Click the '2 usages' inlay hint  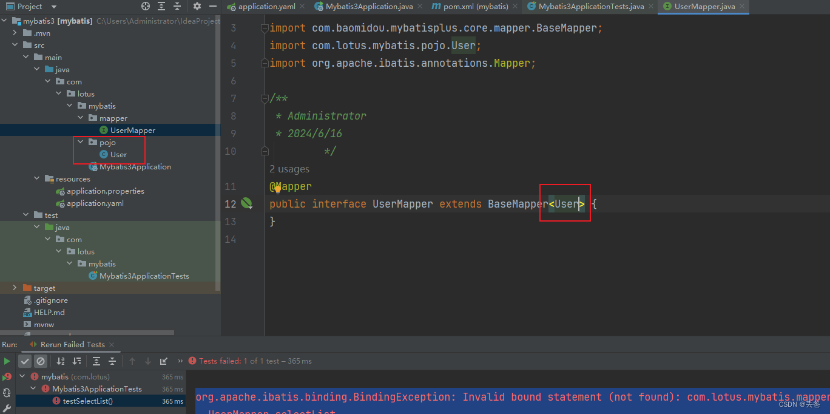coord(289,169)
